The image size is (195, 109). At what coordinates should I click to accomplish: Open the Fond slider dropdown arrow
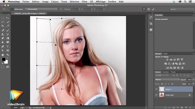click(193, 84)
